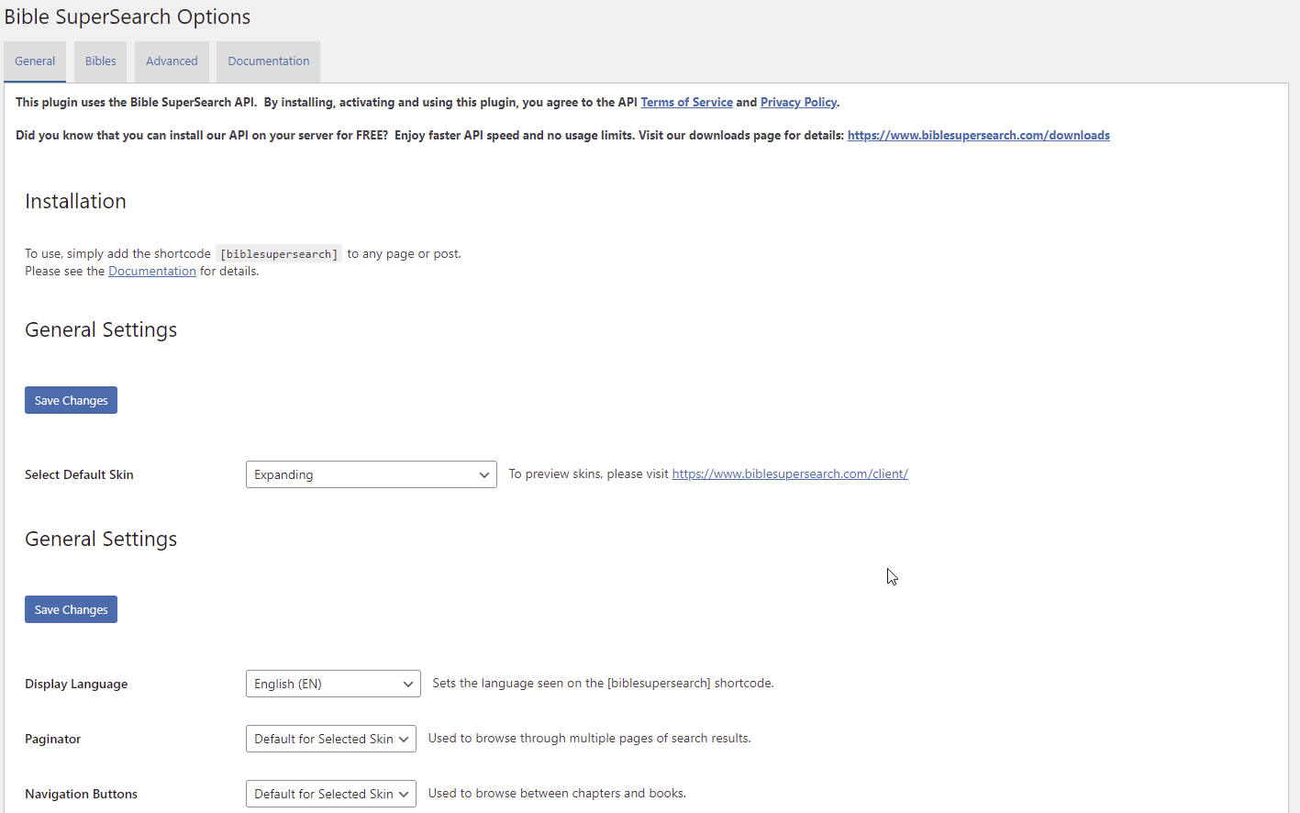Open the Privacy Policy link
The width and height of the screenshot is (1300, 813).
(798, 102)
